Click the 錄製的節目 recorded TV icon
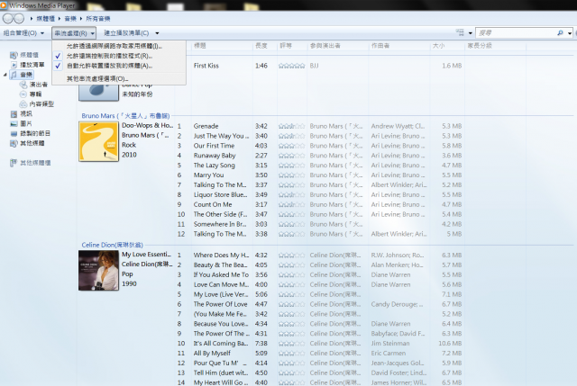This screenshot has height=386, width=577. click(x=14, y=134)
